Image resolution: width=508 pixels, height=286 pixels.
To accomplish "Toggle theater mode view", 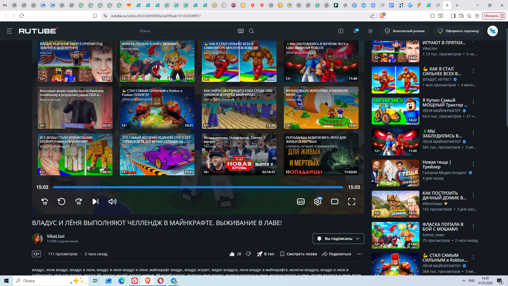I will tap(335, 202).
